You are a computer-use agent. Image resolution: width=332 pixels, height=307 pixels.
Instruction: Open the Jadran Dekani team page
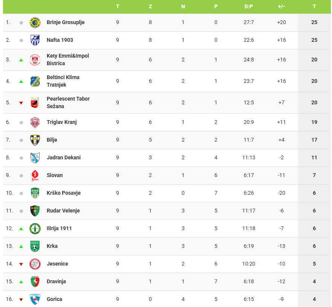coord(64,157)
